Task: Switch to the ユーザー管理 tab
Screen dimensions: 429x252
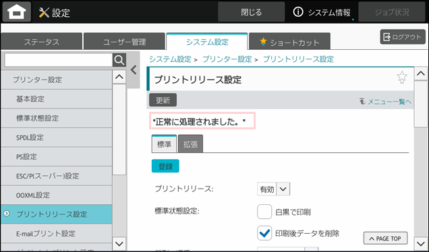Action: [125, 42]
